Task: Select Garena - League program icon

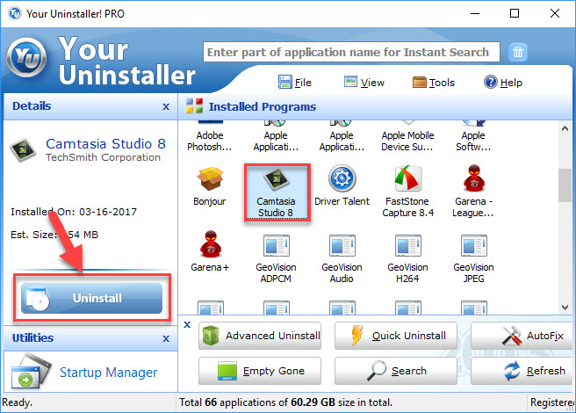Action: click(474, 178)
